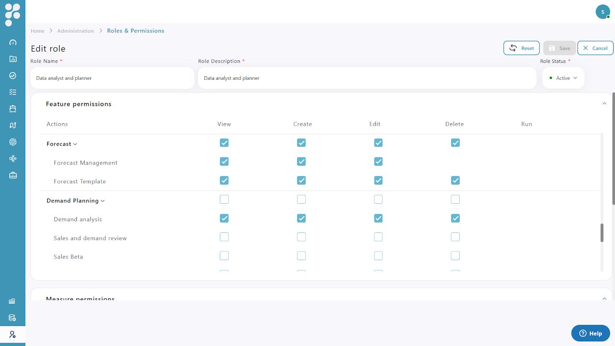Uncheck Forecast Template Delete checkbox

pyautogui.click(x=455, y=180)
